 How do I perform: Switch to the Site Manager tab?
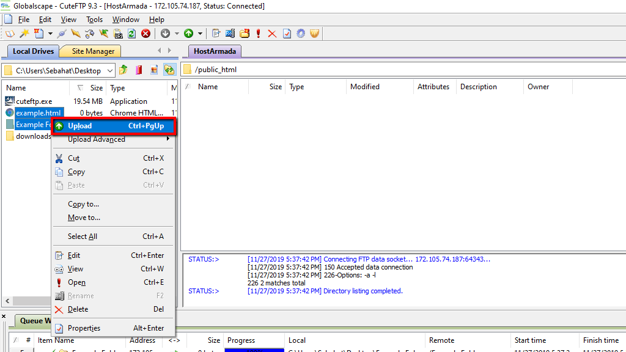(x=93, y=51)
